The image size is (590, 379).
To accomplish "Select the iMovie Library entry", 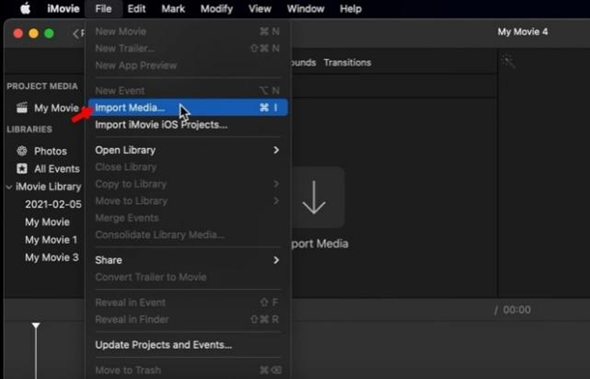I will point(48,187).
